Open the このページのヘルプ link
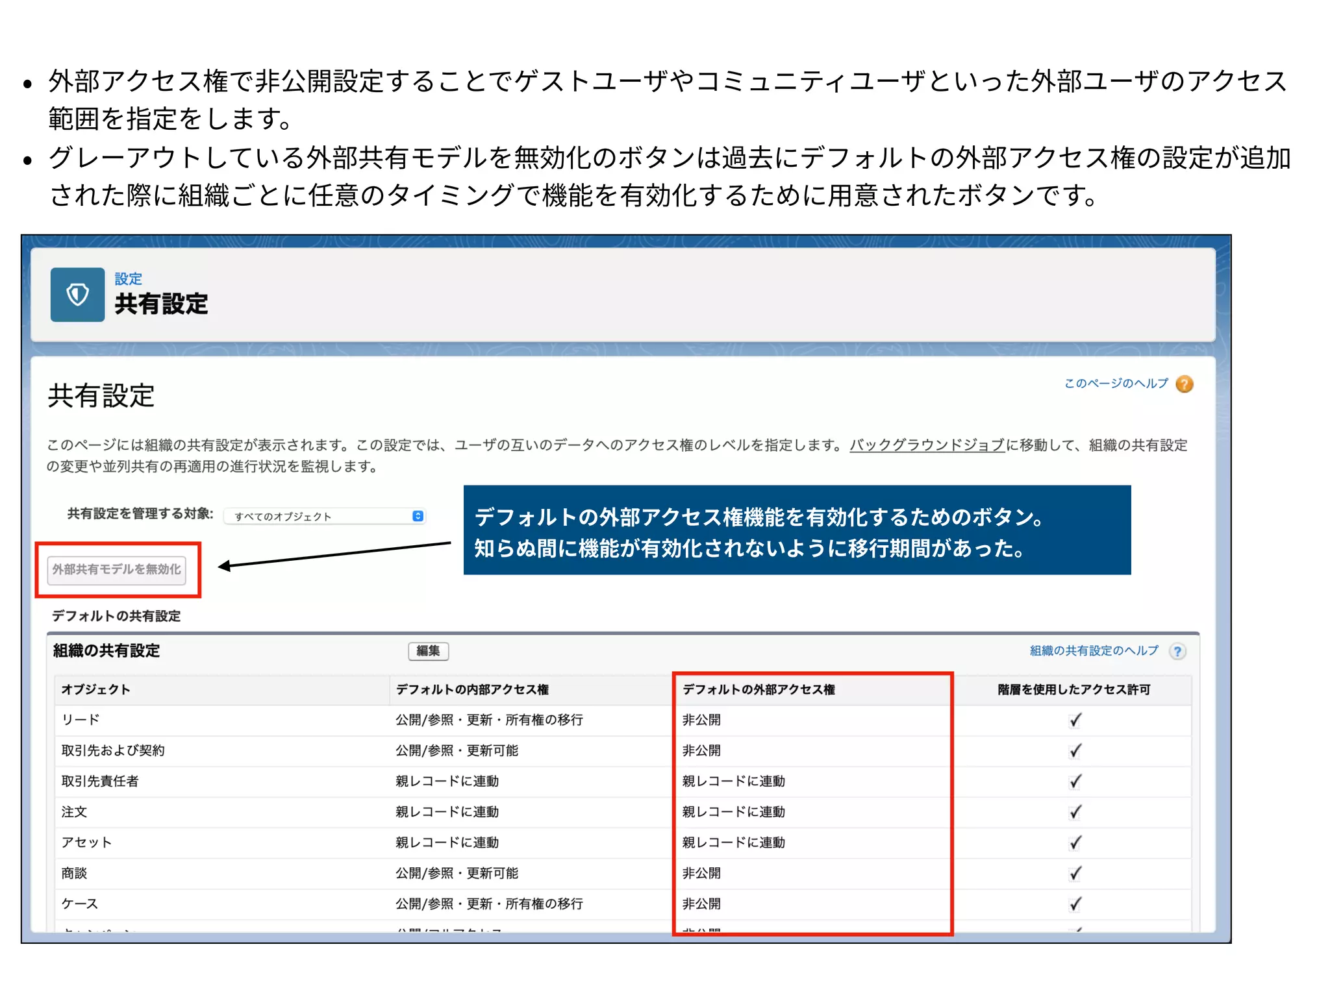 coord(1116,384)
